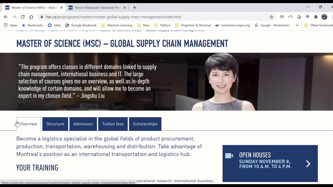Open a new browser tab
Image resolution: width=333 pixels, height=187 pixels.
[x=135, y=8]
